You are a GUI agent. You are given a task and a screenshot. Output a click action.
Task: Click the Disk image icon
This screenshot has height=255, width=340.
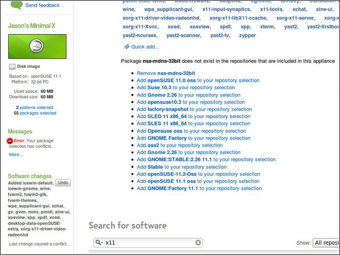(x=12, y=66)
